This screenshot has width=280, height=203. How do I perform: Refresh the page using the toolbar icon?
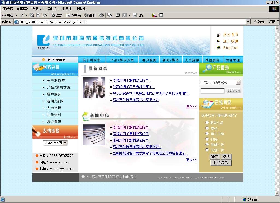(38, 15)
